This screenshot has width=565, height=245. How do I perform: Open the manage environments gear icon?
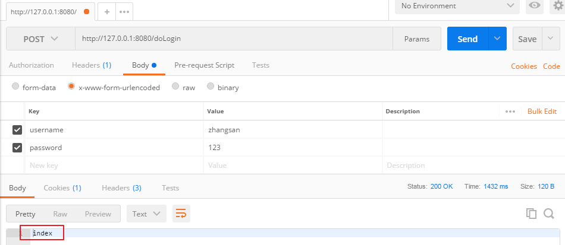tap(557, 6)
